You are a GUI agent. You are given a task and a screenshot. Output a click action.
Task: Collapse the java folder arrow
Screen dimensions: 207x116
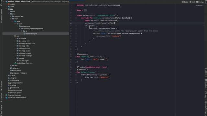tap(13, 21)
